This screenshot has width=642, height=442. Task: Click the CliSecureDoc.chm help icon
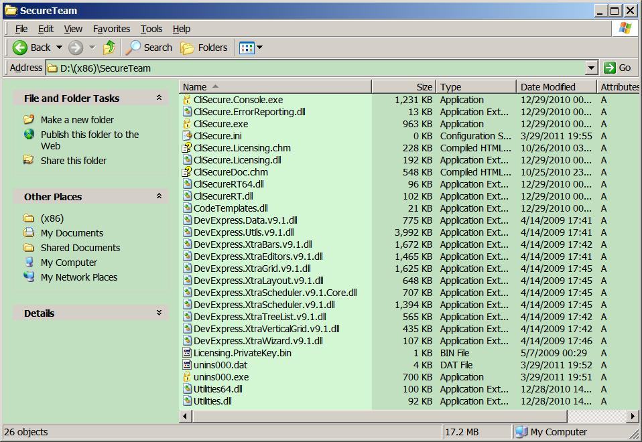point(187,172)
